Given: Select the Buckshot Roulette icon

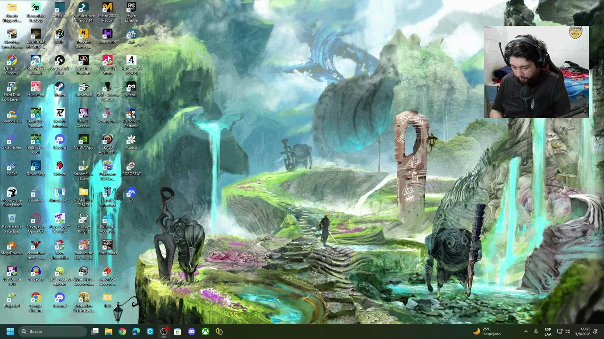Looking at the screenshot, I should point(84,65).
